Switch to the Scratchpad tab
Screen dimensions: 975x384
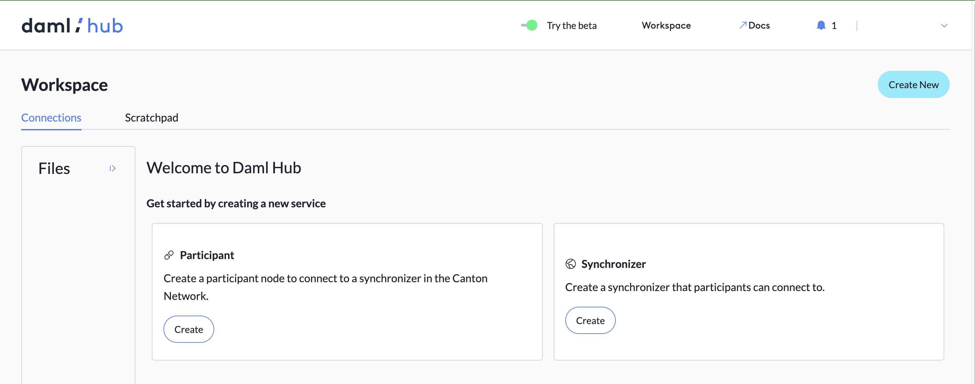pos(151,117)
